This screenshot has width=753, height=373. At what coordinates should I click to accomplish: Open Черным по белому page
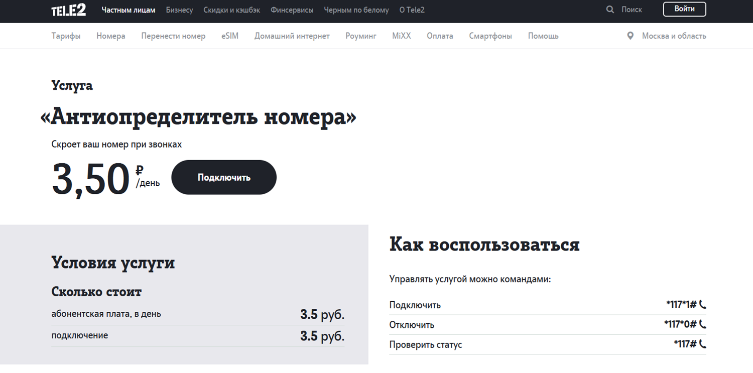pyautogui.click(x=356, y=10)
